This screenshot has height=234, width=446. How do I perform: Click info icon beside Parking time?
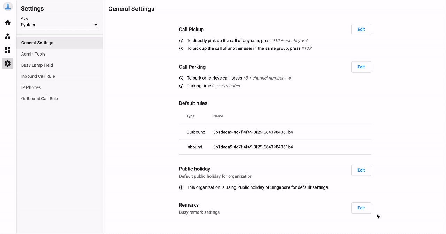(181, 86)
